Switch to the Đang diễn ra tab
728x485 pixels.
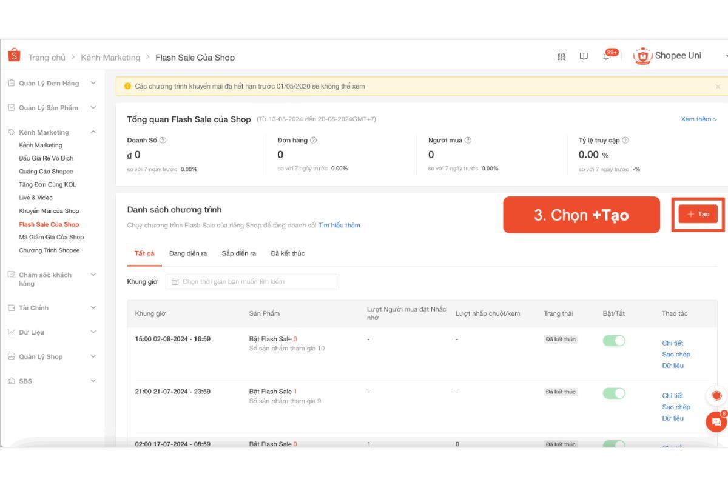click(x=188, y=253)
